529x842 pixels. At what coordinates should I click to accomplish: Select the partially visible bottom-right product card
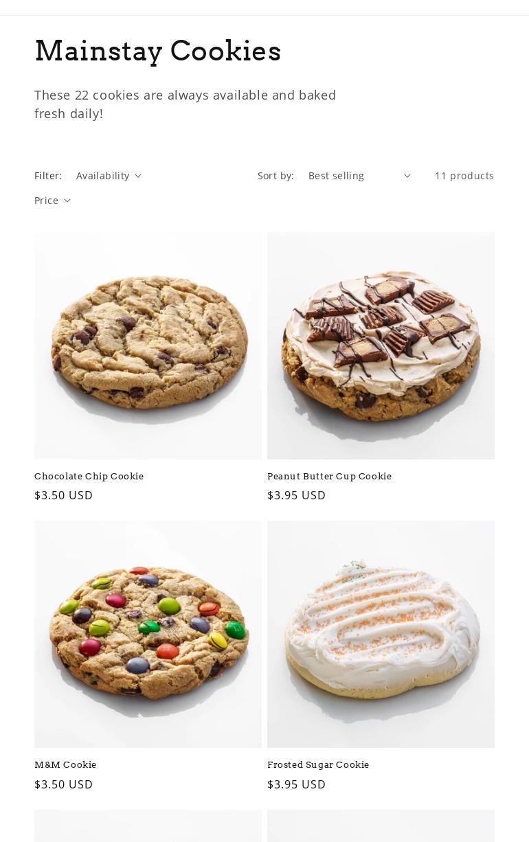(381, 826)
